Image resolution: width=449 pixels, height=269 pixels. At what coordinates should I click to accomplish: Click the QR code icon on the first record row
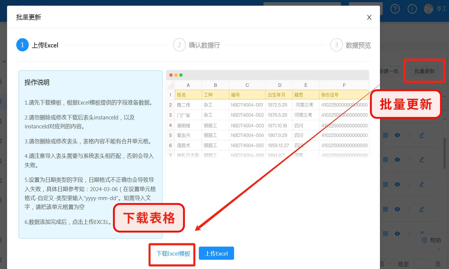click(385, 135)
